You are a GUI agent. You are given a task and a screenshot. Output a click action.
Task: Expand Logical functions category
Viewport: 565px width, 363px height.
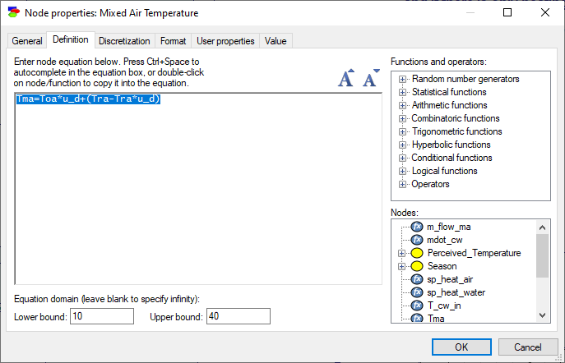[402, 172]
